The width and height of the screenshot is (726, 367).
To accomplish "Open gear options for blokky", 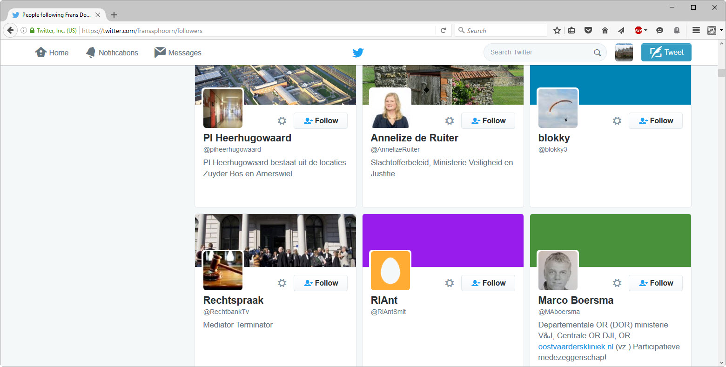I will pyautogui.click(x=617, y=121).
